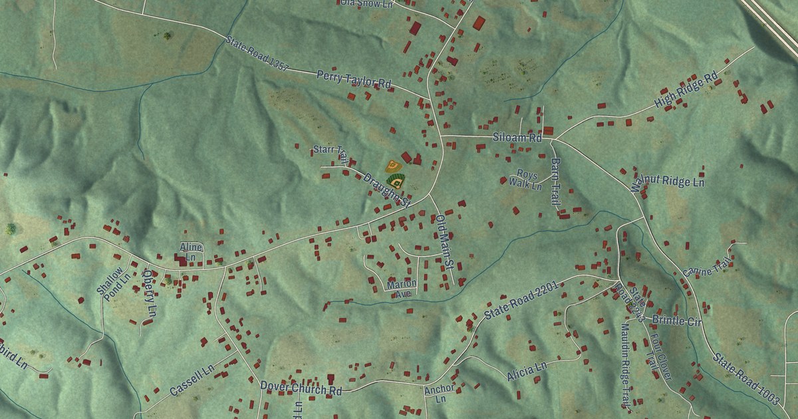Select the Mauldin Ridge Trail label
Viewport: 798px width, 419px height.
coord(625,365)
